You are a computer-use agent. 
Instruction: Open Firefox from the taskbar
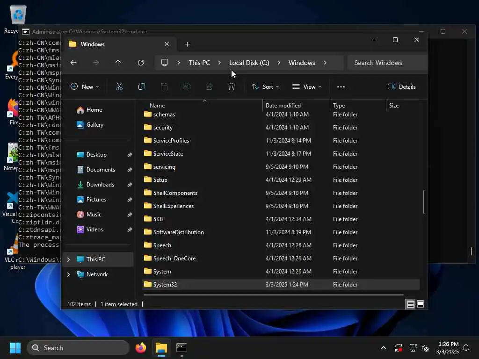coord(140,348)
